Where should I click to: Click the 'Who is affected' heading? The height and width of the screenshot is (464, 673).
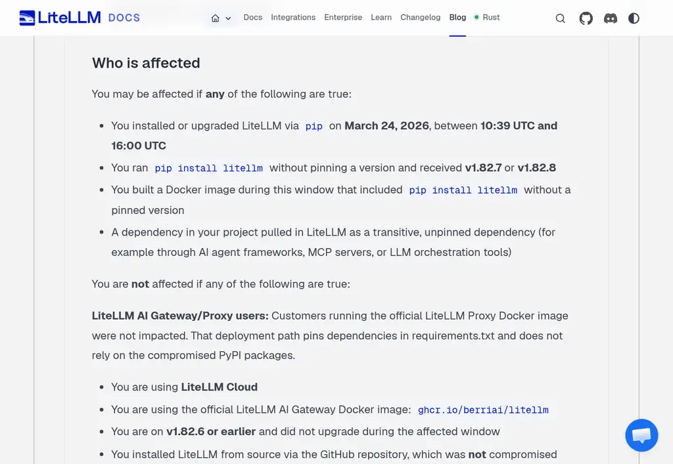pos(146,63)
